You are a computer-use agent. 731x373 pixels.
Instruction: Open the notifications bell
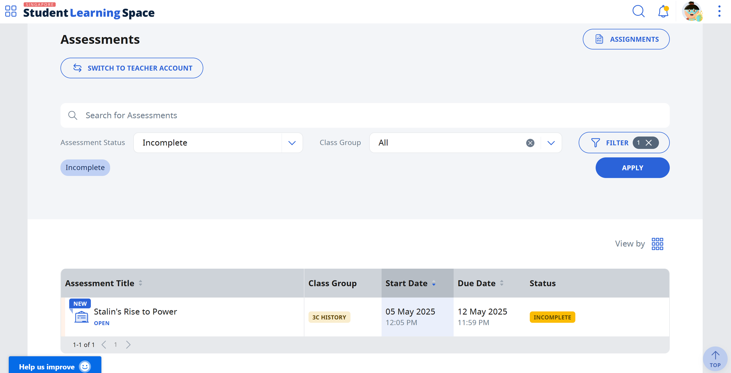click(x=663, y=11)
